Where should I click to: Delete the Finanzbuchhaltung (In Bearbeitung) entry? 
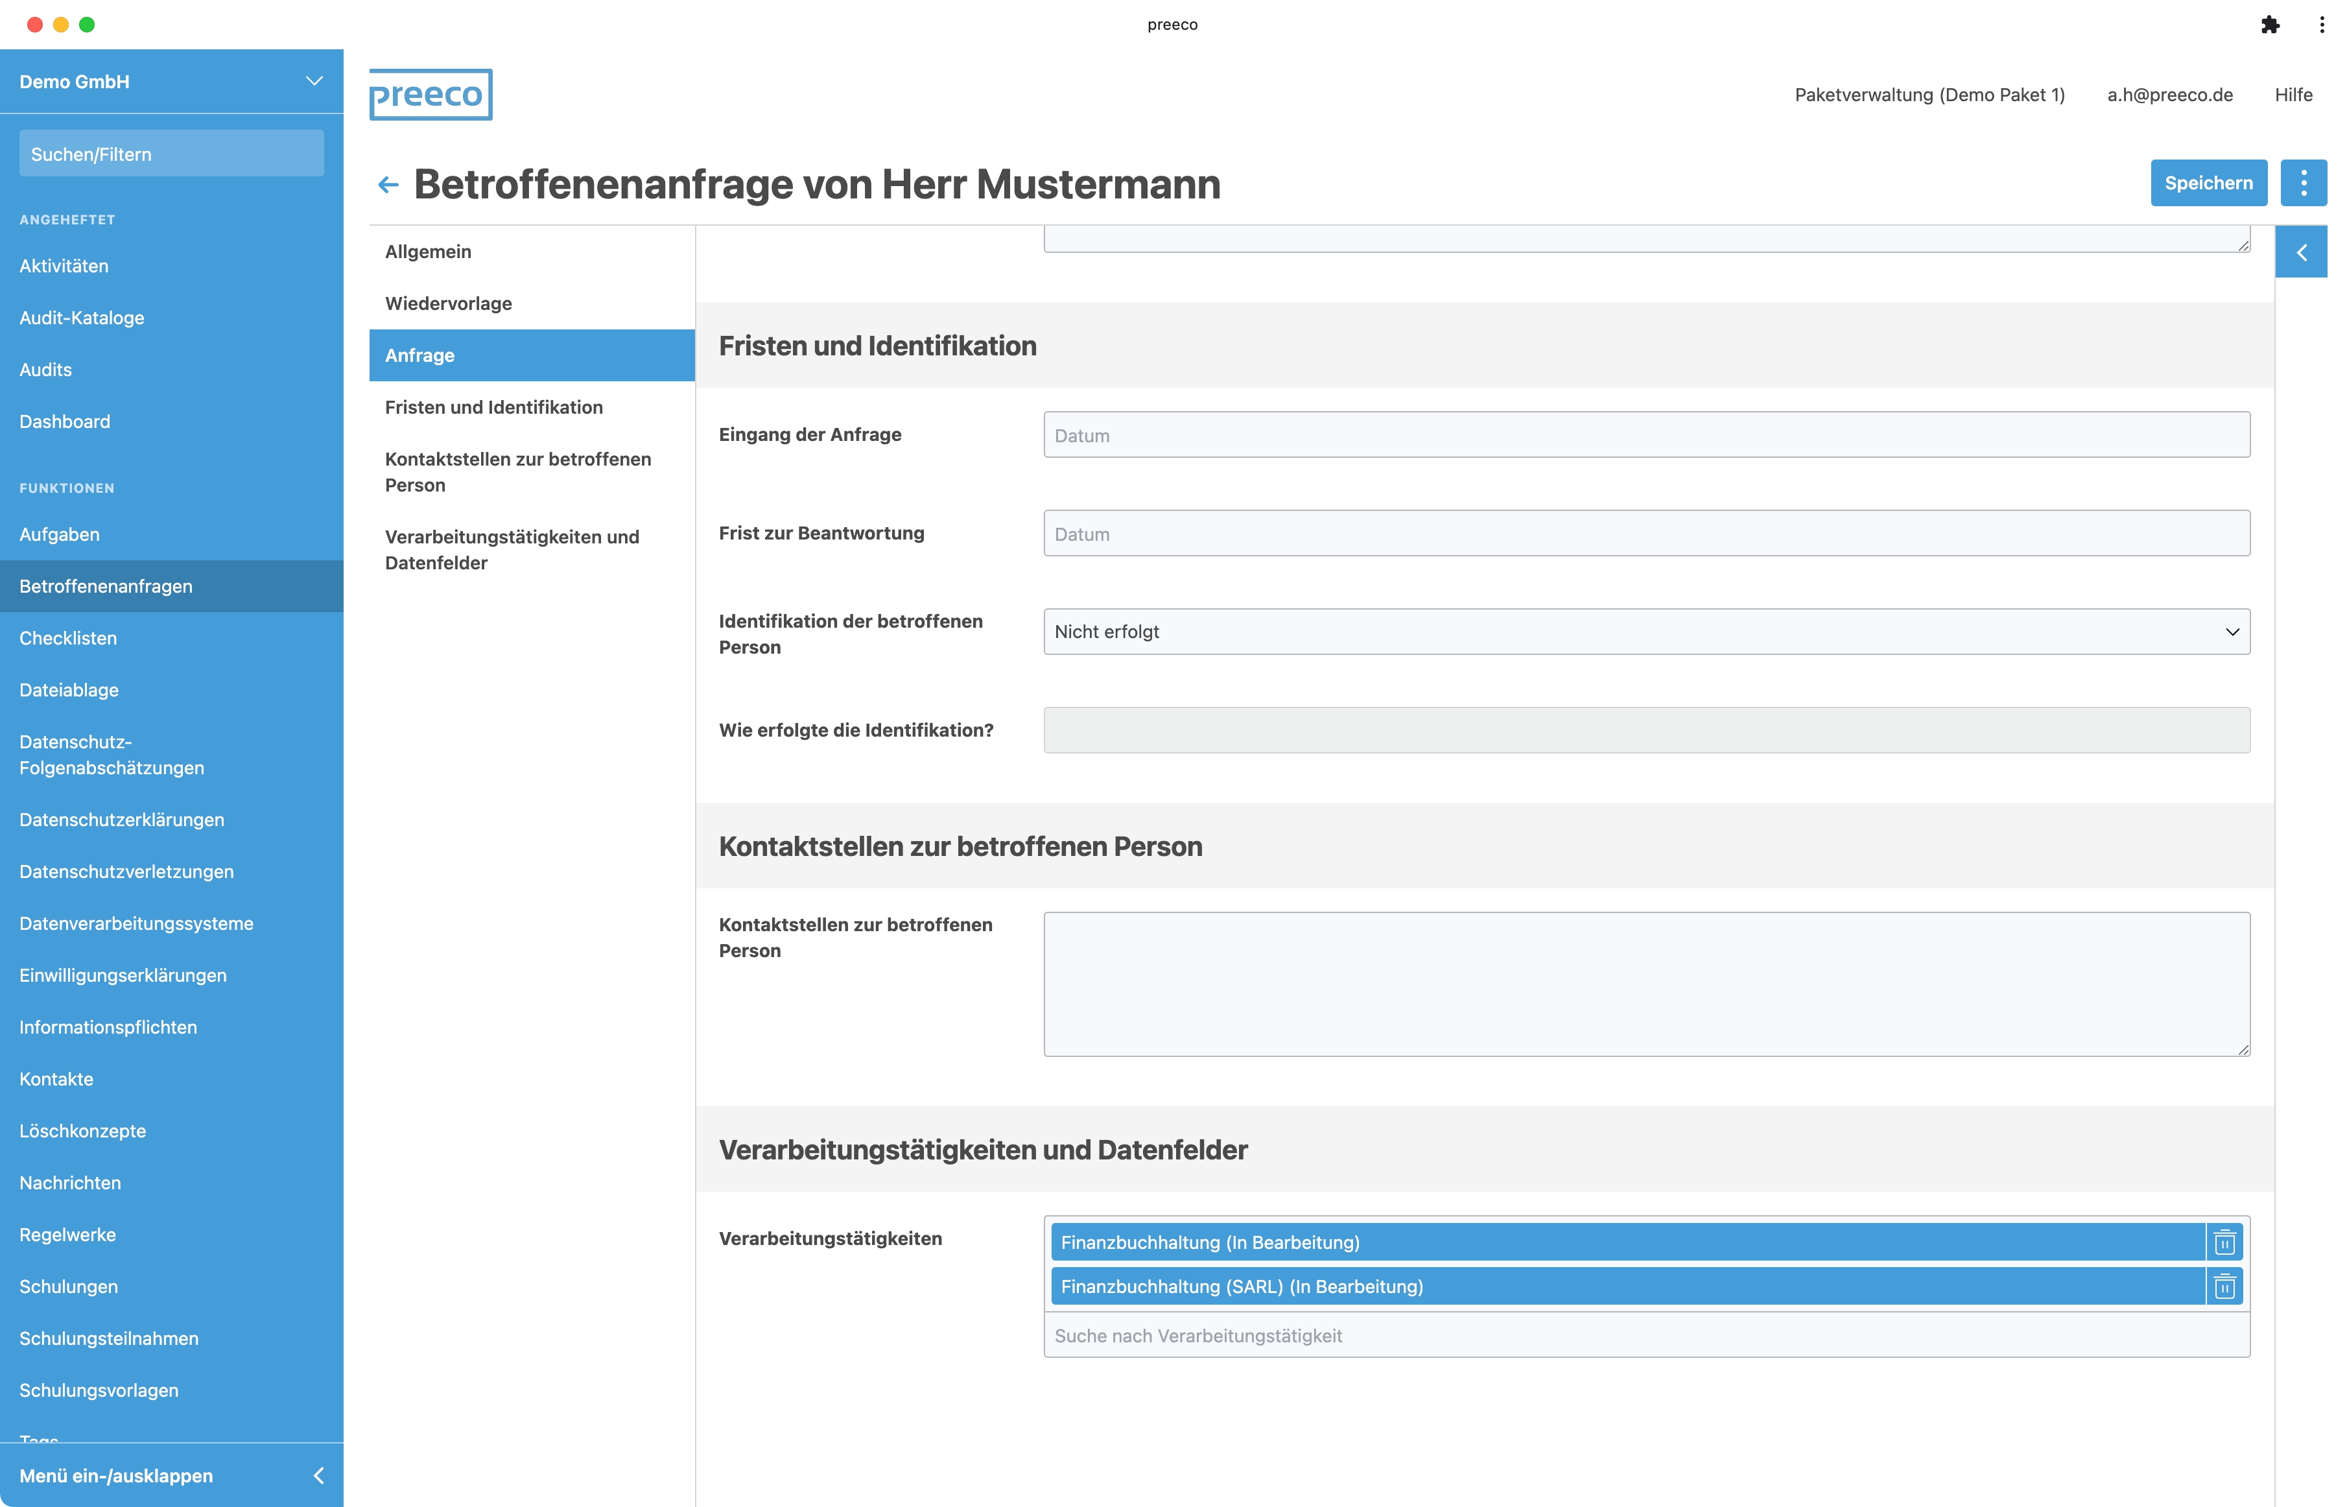pos(2224,1242)
